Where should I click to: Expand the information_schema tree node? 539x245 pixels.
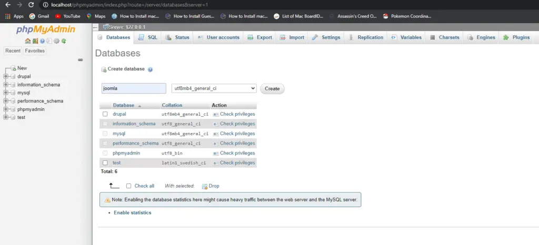coord(5,85)
